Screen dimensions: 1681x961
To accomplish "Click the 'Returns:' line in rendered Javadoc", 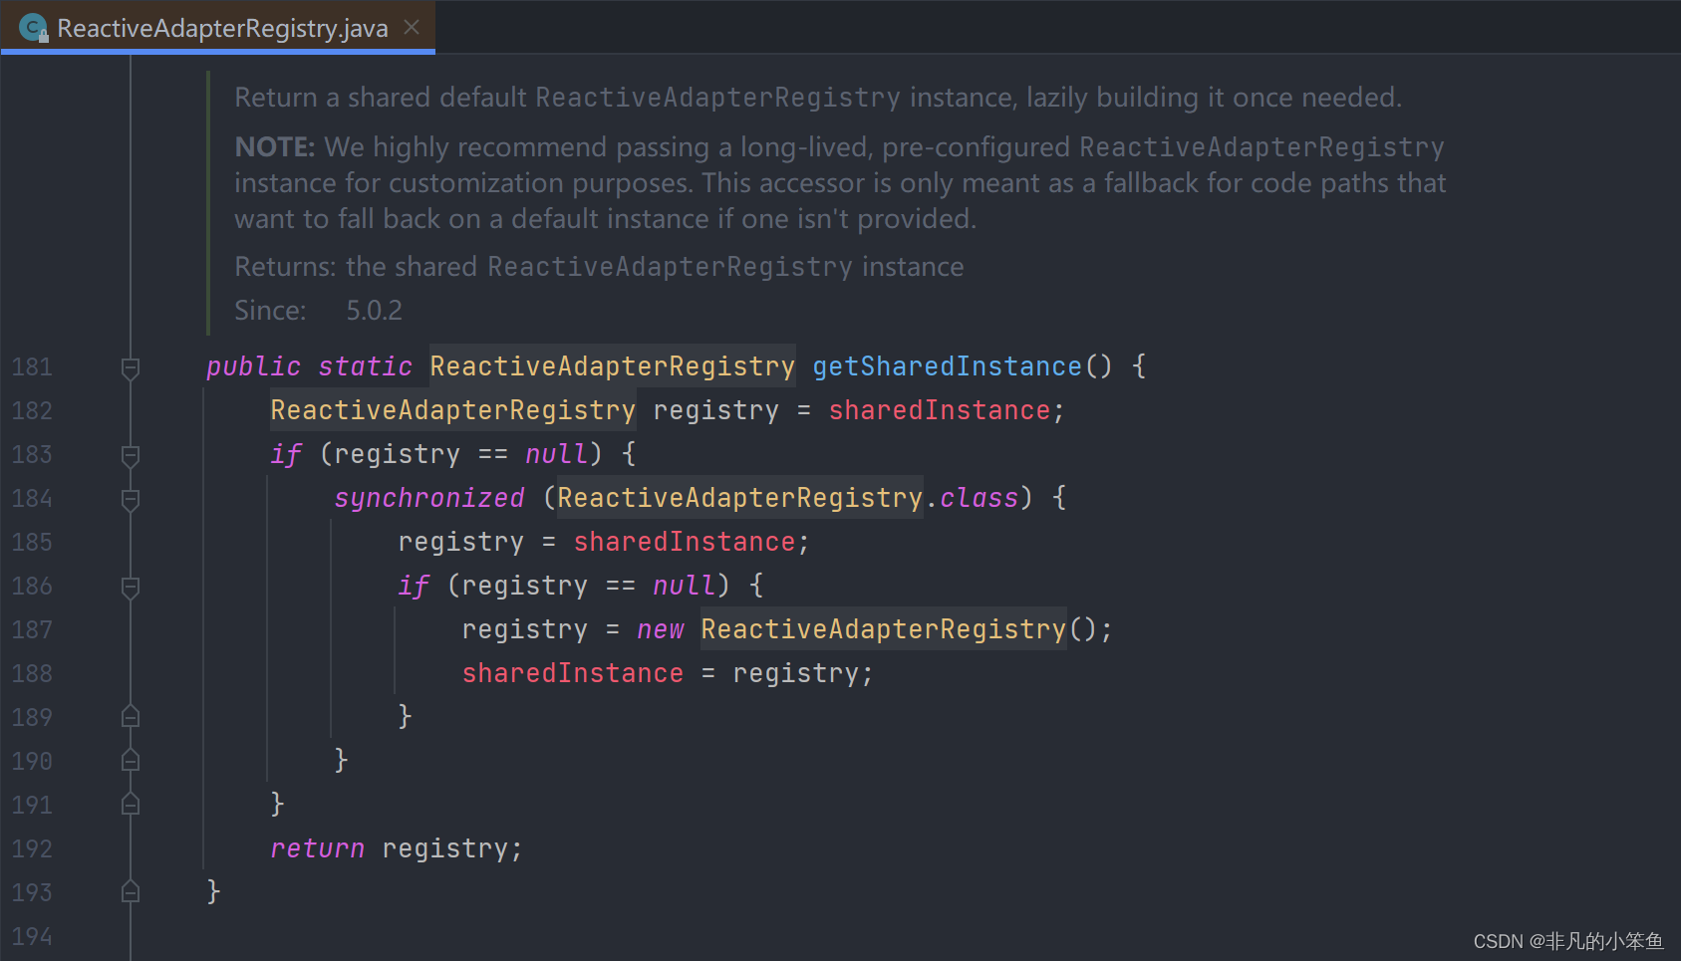I will (x=599, y=267).
